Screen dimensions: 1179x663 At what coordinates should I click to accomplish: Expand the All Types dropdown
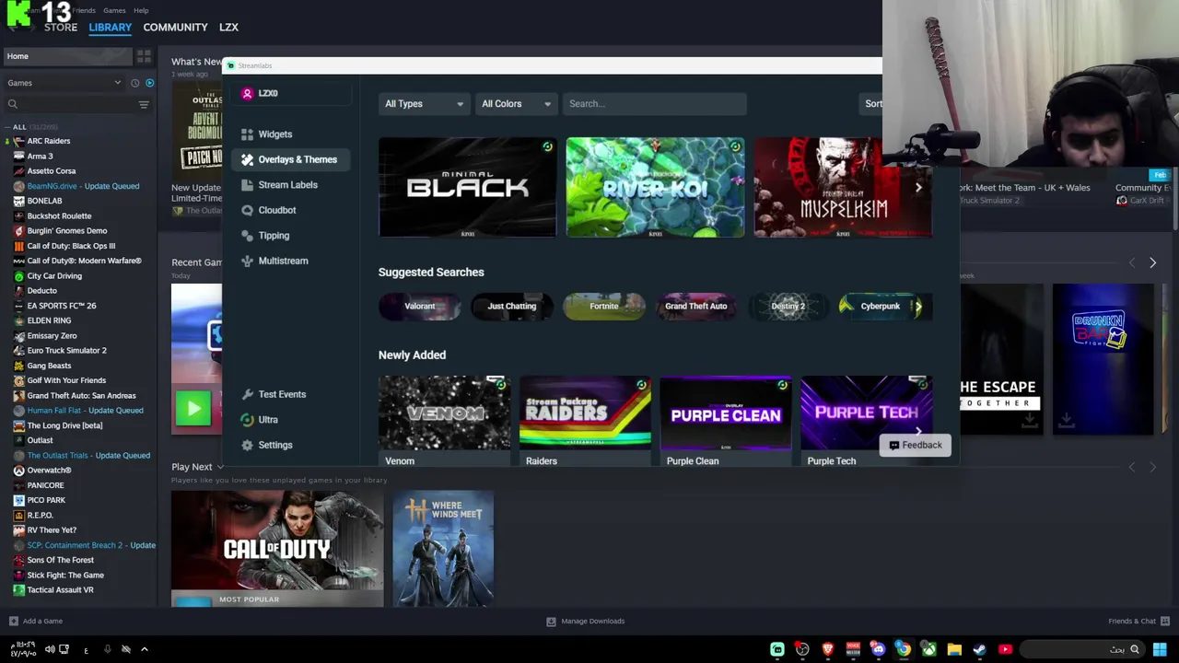[x=424, y=104]
